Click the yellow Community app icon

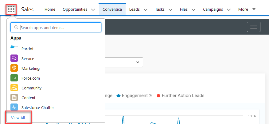(x=14, y=88)
